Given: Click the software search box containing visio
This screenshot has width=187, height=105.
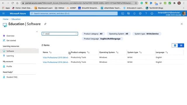Looking at the screenshot, I should [60, 34].
